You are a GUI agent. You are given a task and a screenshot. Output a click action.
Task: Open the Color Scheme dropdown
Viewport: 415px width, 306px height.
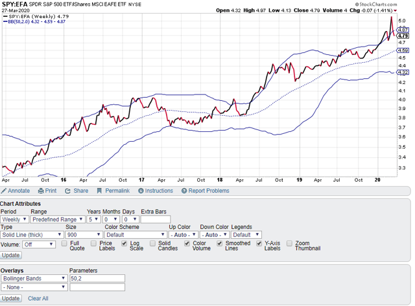(x=136, y=235)
